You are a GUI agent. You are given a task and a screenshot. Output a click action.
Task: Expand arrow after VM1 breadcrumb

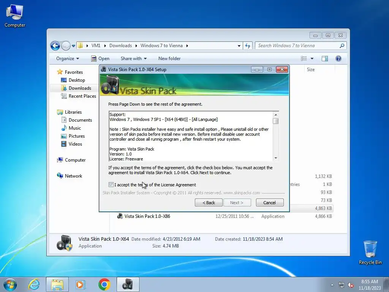105,46
